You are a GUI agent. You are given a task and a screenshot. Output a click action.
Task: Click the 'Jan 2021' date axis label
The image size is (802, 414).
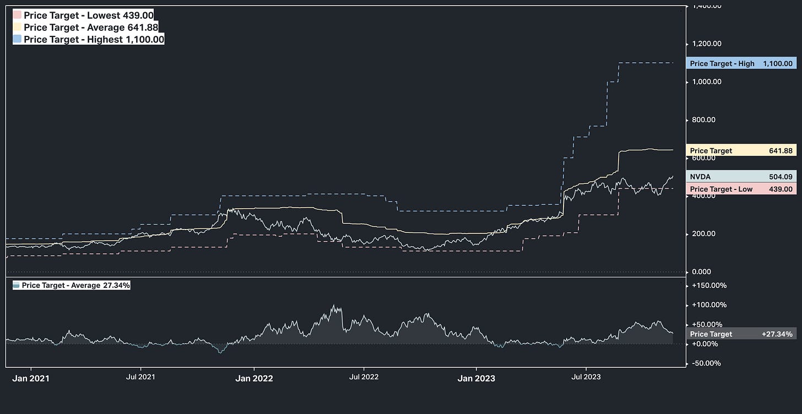[x=31, y=378]
